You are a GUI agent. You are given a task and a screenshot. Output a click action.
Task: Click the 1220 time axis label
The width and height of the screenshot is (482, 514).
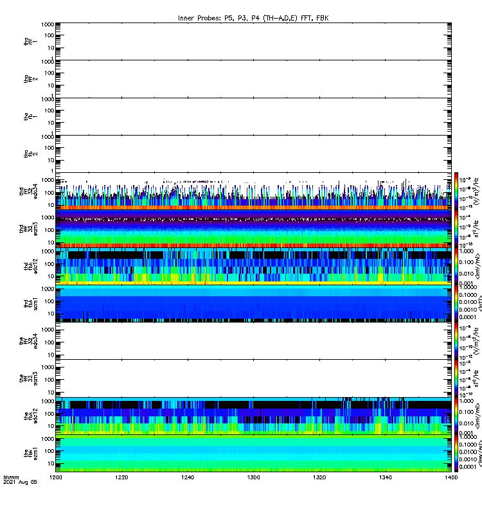121,477
